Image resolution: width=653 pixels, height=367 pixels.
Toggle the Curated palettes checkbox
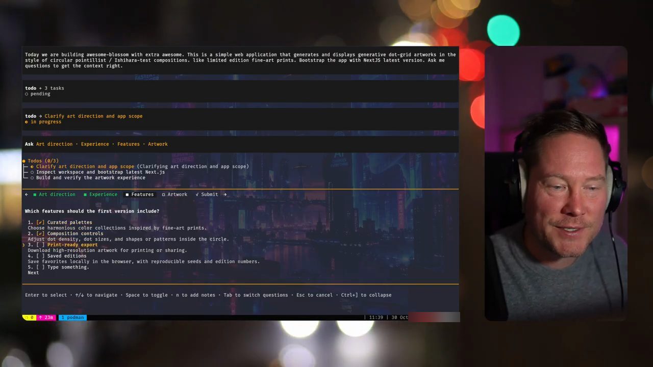pyautogui.click(x=40, y=222)
